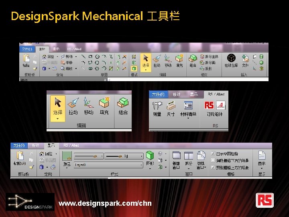Viewport: 289px width, 217px height.
Task: Expand the 切换窗口 switch window dropdown
Action: pyautogui.click(x=205, y=168)
